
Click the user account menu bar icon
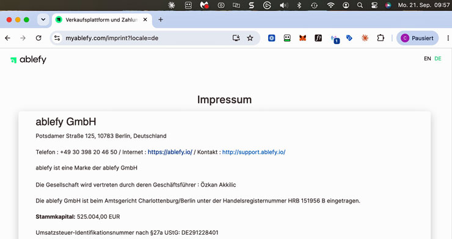[346, 5]
